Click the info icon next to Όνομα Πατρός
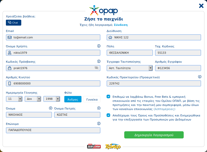 [x=99, y=108]
